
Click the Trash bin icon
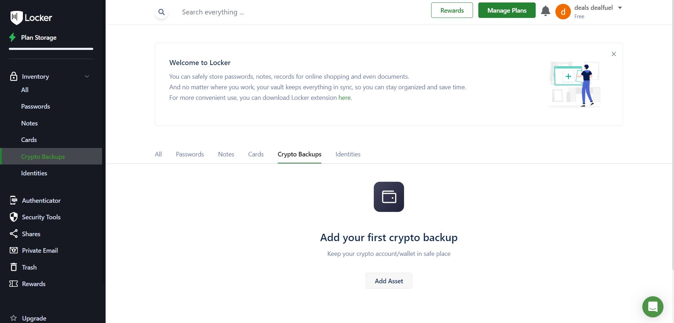click(x=14, y=267)
